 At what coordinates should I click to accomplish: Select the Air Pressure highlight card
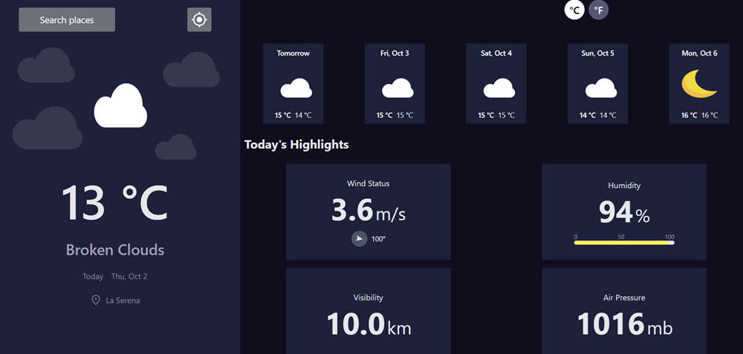(x=623, y=312)
